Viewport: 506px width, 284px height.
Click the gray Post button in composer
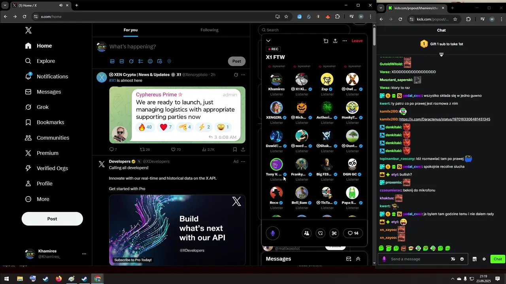(x=237, y=61)
